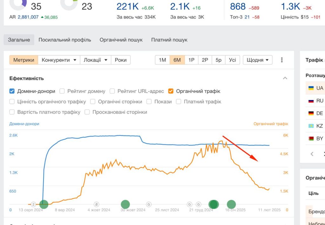This screenshot has width=325, height=225.
Task: Enable the Рейтинг домену checkbox
Action: 62,91
